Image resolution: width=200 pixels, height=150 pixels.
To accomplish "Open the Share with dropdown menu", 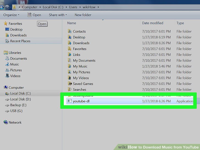I will tap(58, 15).
